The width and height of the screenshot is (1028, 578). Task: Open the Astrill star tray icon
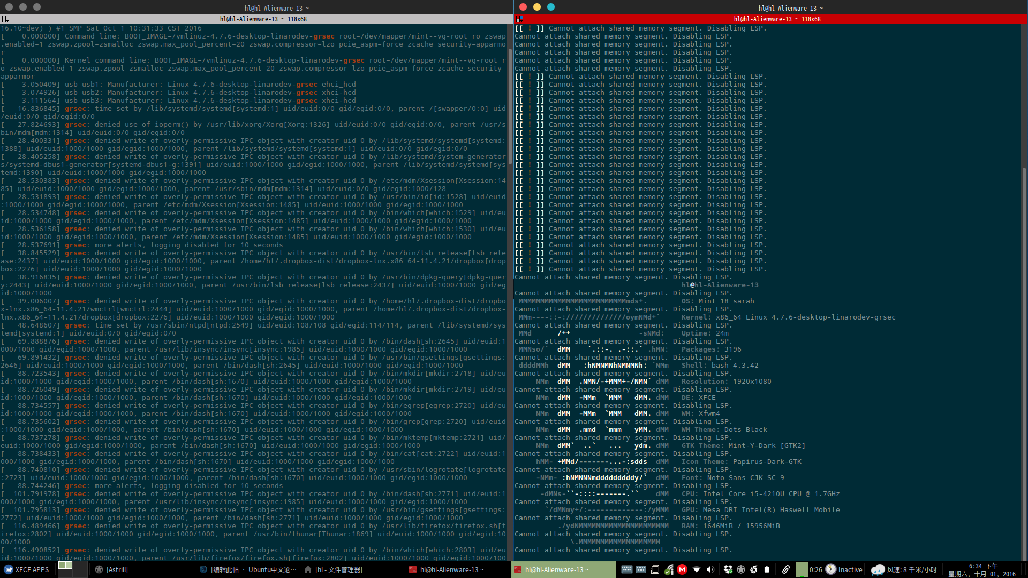pos(741,569)
